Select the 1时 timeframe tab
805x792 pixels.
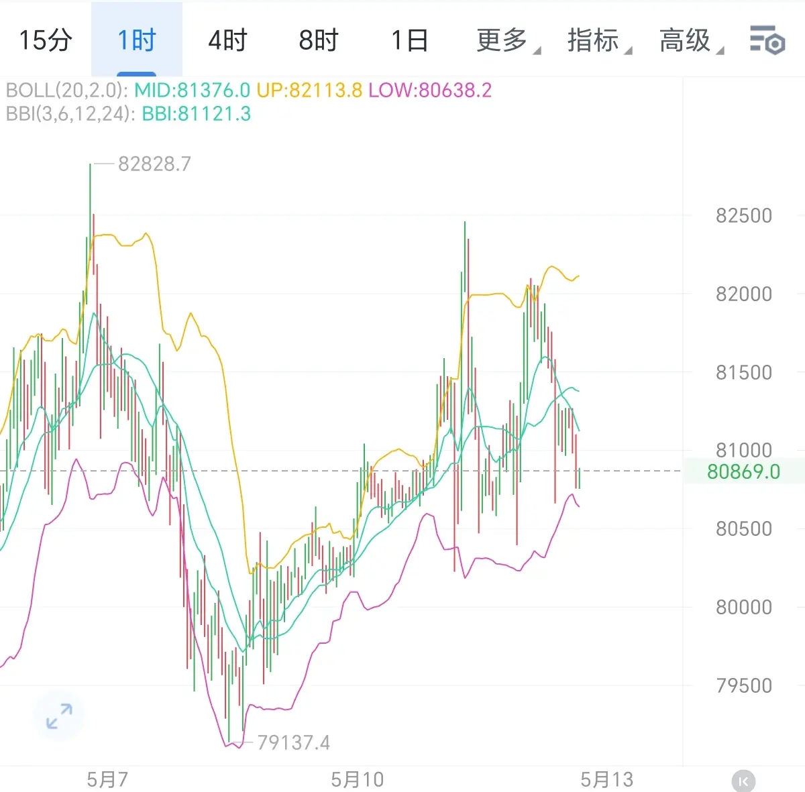pos(137,40)
